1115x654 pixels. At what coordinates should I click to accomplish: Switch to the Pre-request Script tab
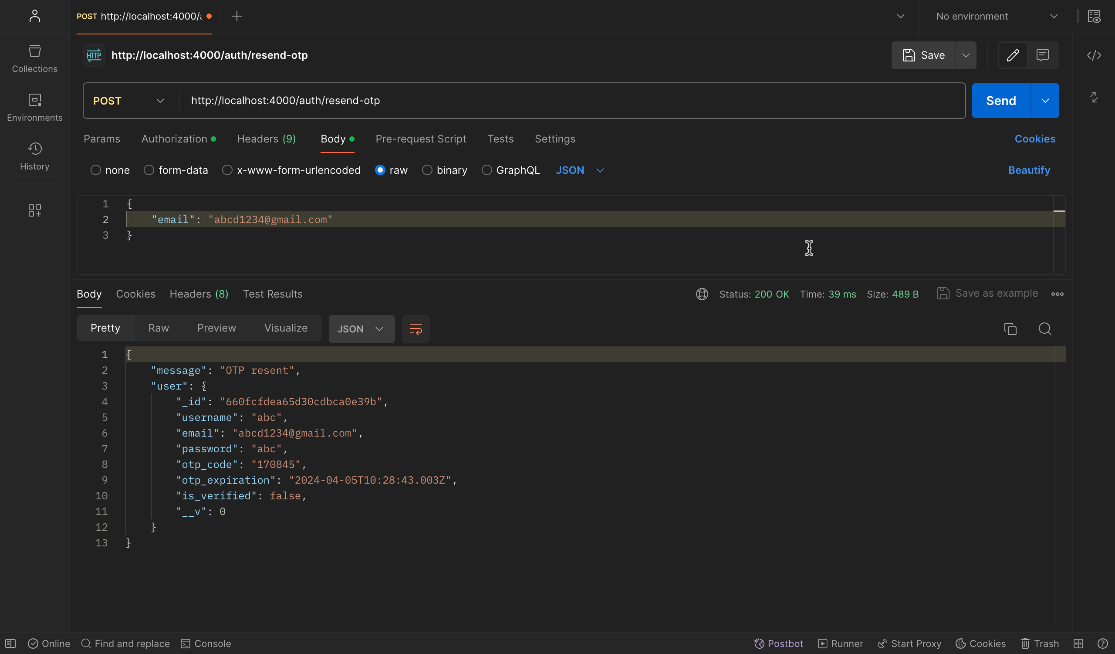pos(420,139)
